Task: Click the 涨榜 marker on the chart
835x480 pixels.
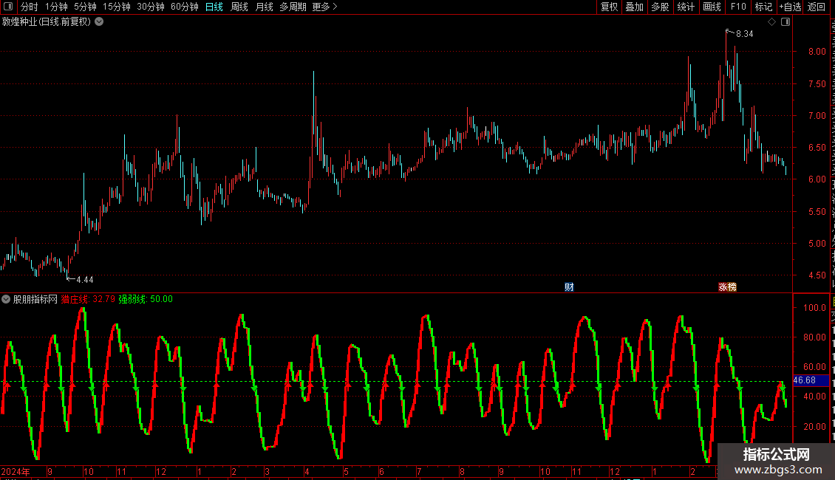Action: [727, 287]
